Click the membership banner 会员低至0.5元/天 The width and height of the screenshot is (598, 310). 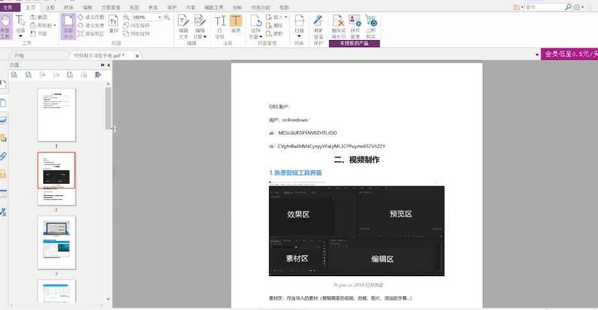(x=569, y=54)
